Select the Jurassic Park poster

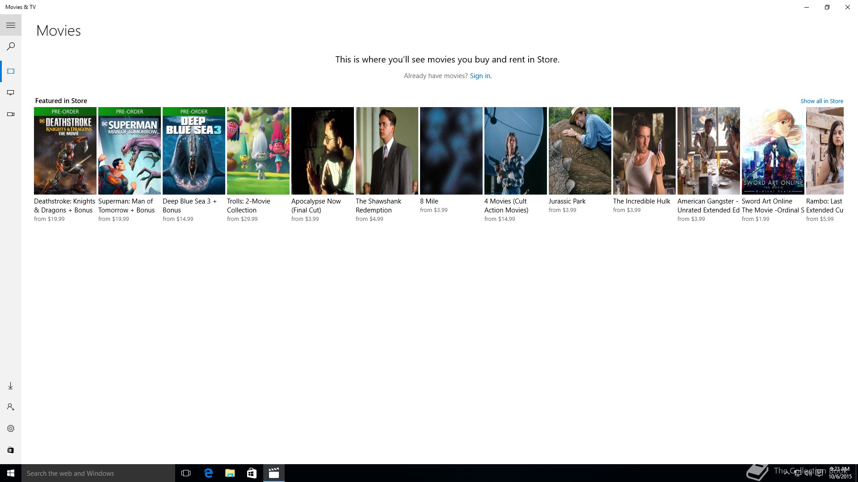click(580, 151)
